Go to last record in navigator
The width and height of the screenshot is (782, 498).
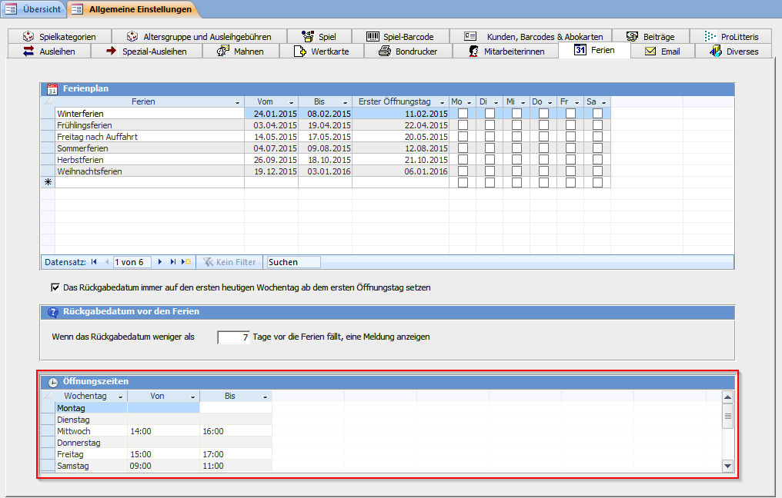pos(172,262)
